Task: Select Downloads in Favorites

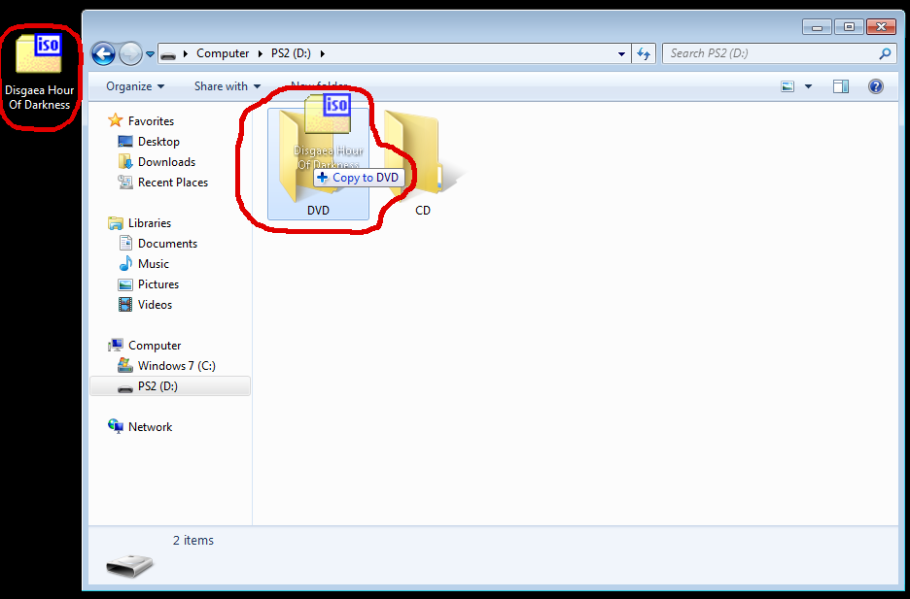Action: [166, 162]
